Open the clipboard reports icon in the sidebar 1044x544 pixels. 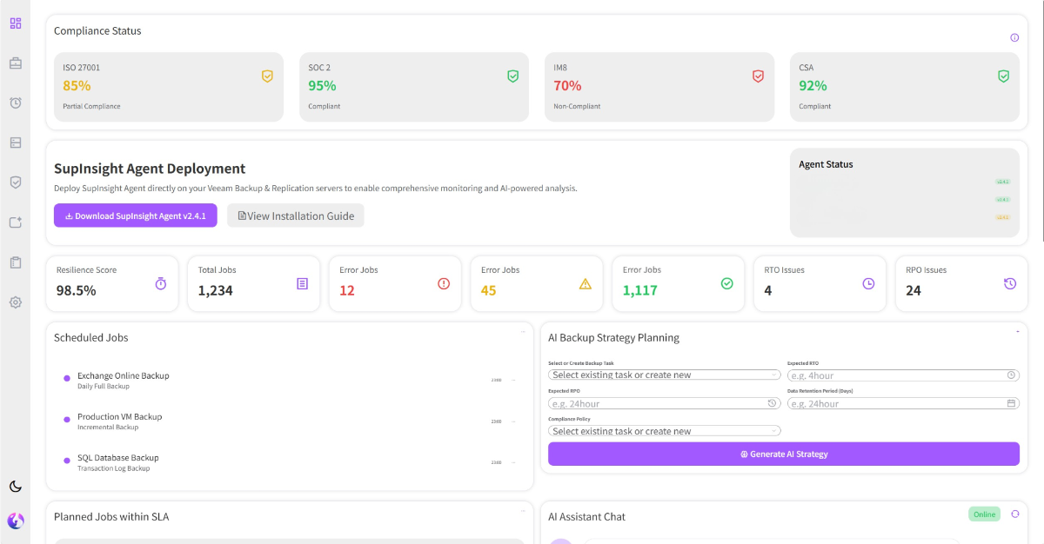(15, 262)
